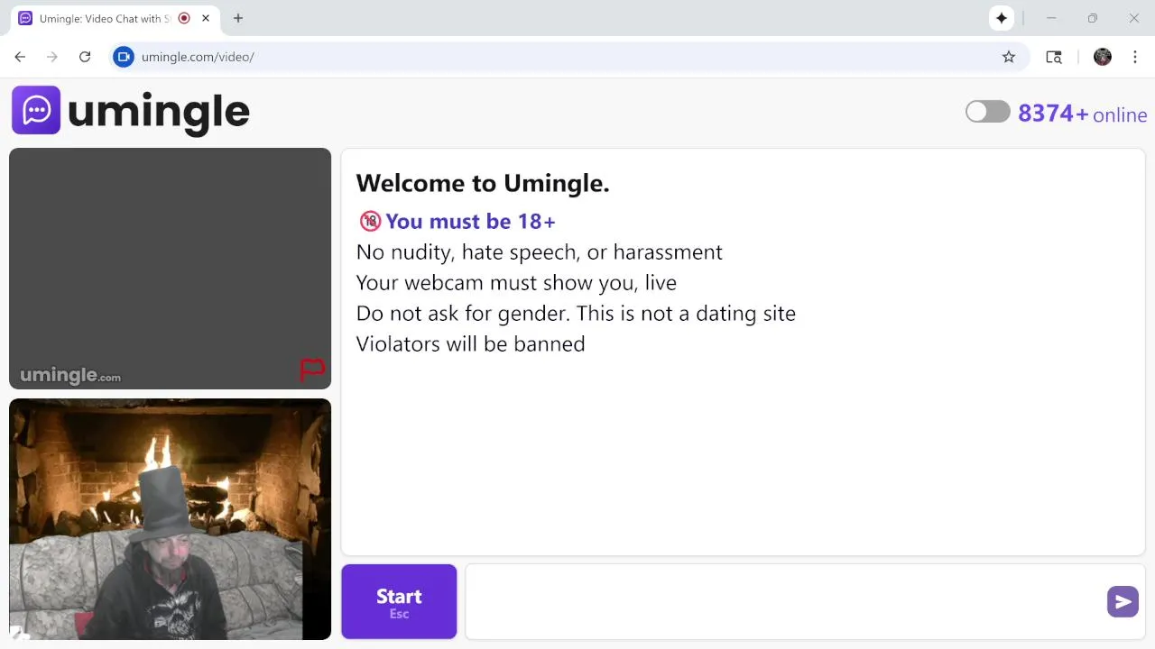Focus the chat message input field
This screenshot has width=1155, height=649.
pos(785,601)
